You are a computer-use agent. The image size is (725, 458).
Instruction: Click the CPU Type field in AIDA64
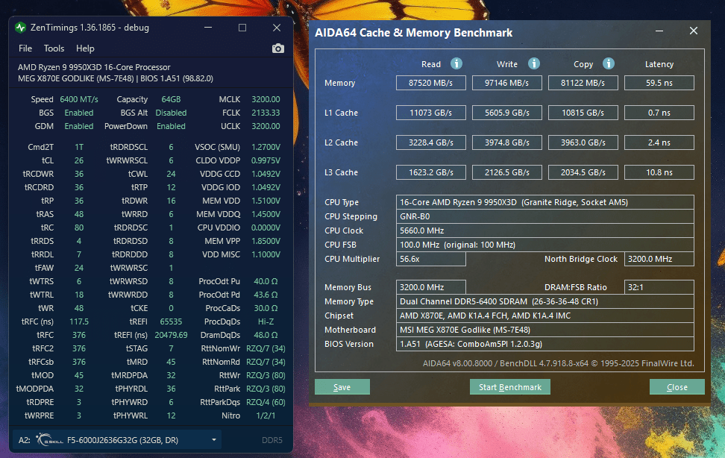point(545,202)
